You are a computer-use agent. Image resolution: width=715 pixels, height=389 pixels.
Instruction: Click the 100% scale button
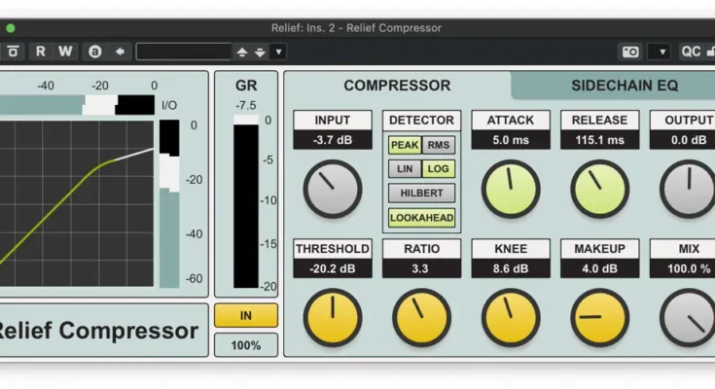point(246,345)
